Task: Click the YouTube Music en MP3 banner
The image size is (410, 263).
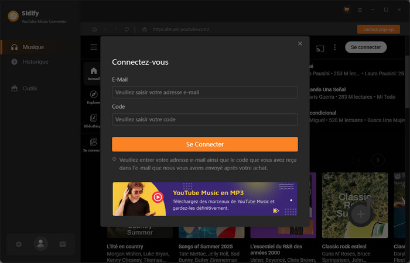Action: [x=204, y=199]
